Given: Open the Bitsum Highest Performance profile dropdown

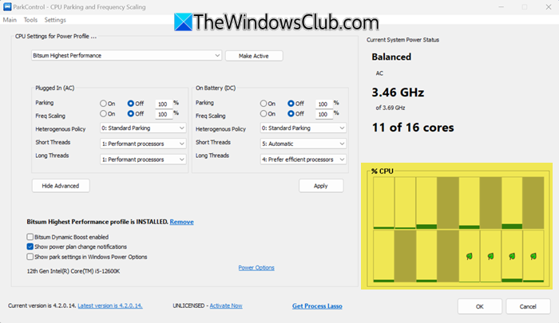Looking at the screenshot, I should click(x=126, y=56).
